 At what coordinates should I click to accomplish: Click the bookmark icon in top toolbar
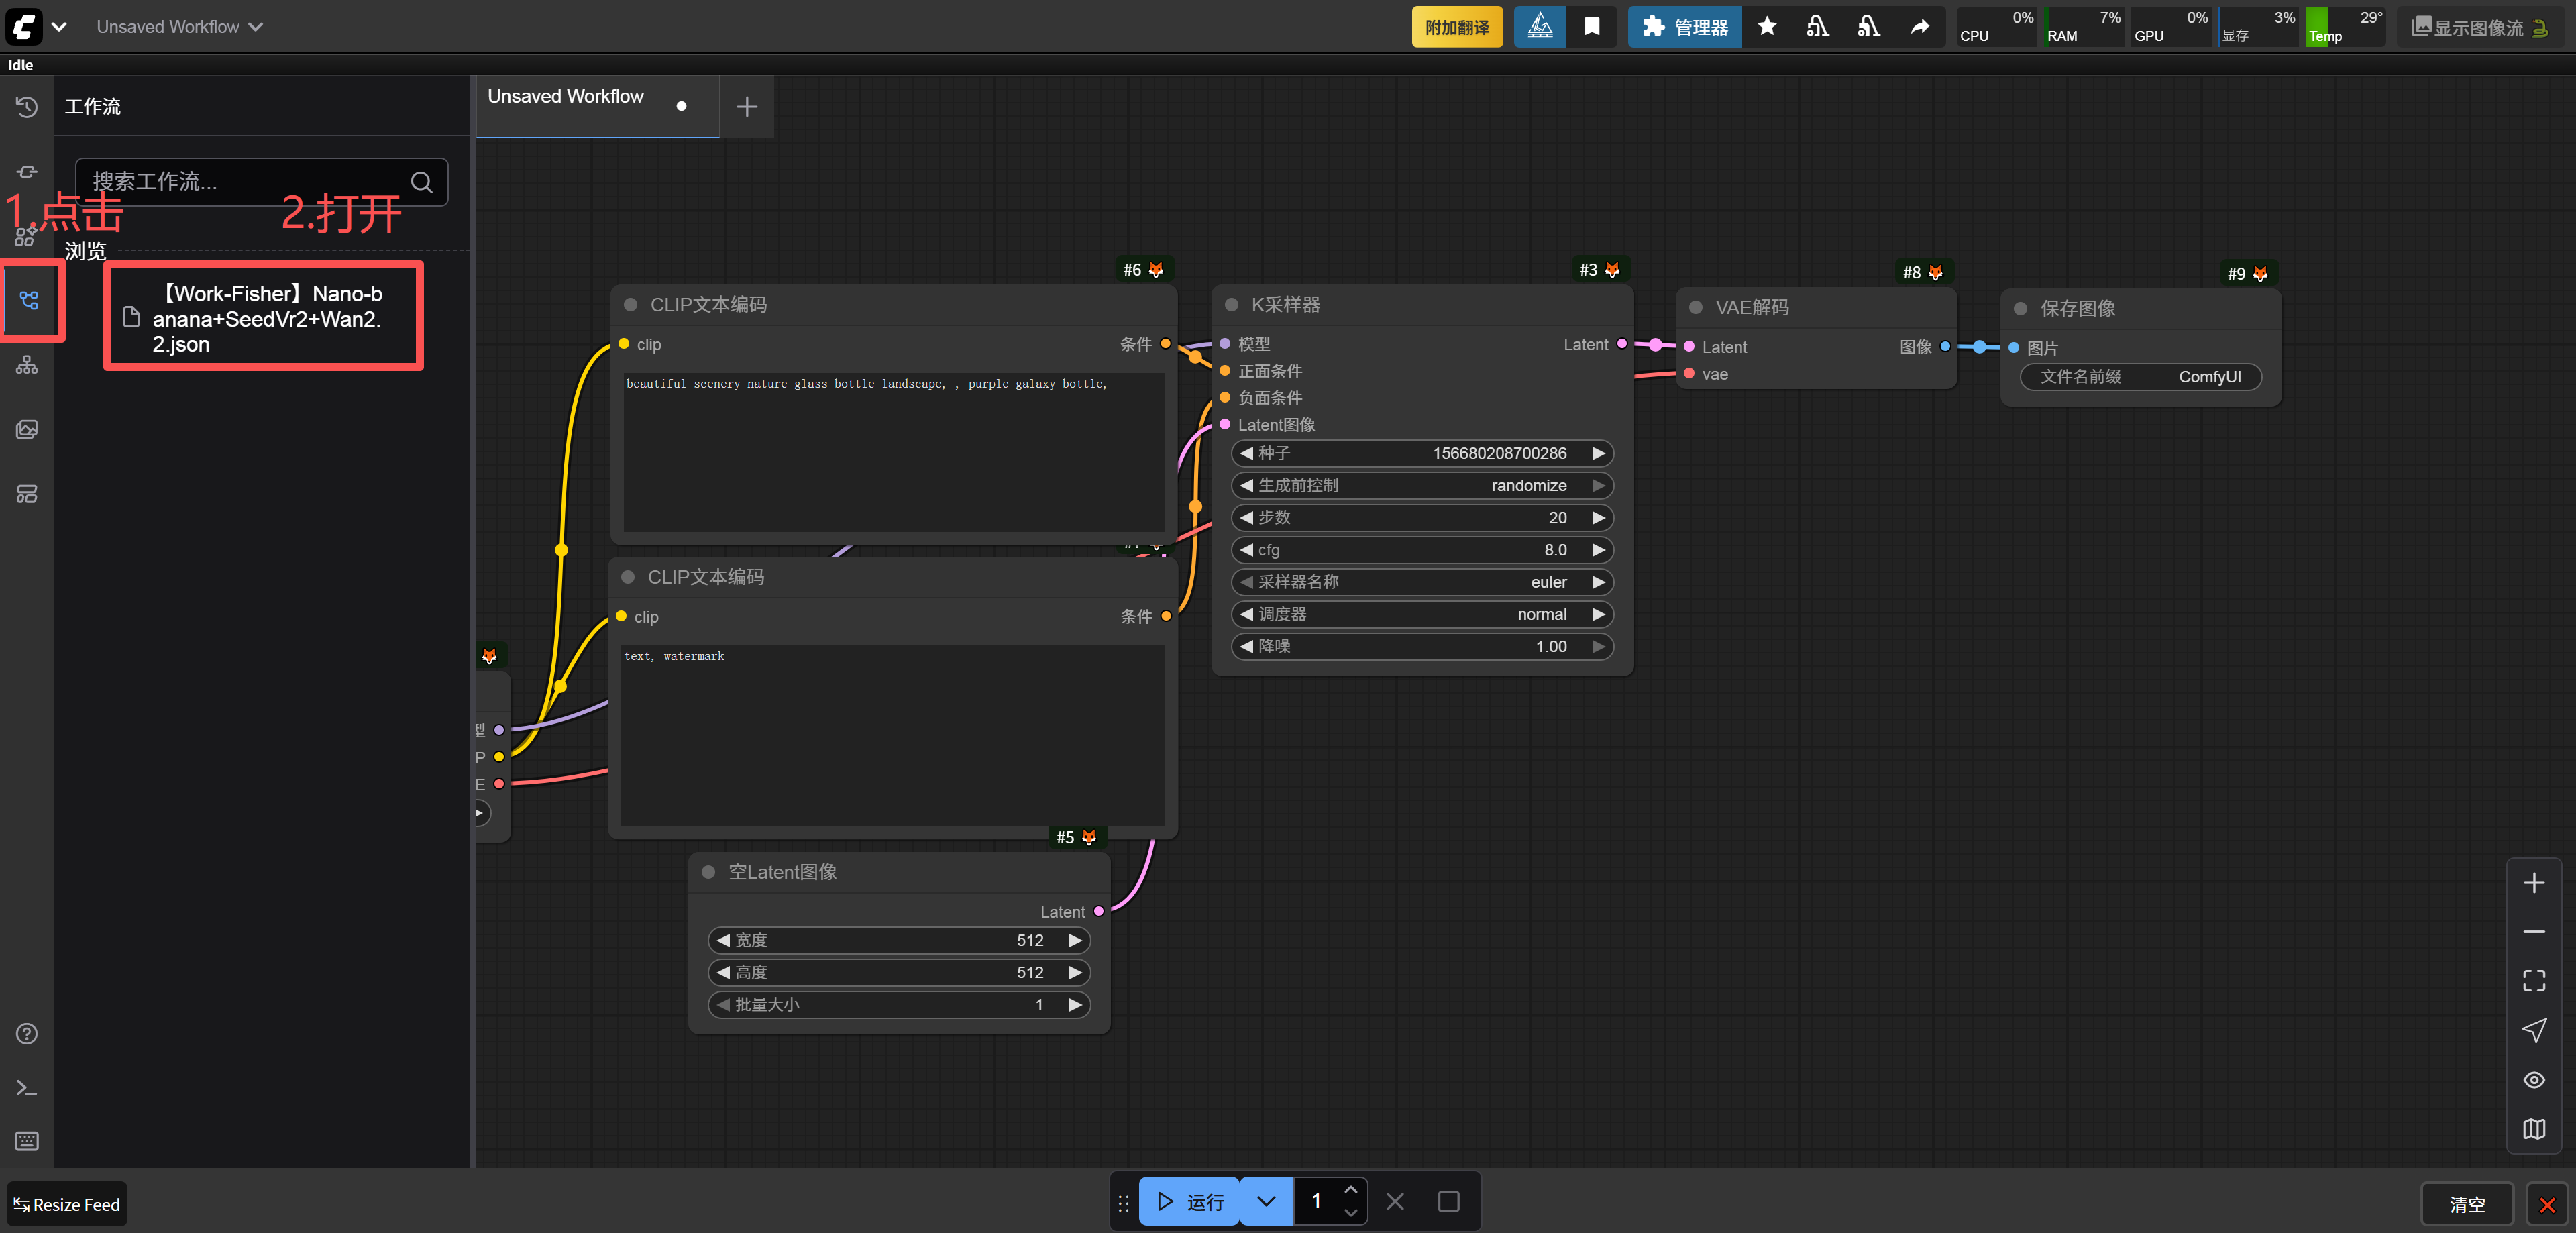click(1592, 27)
